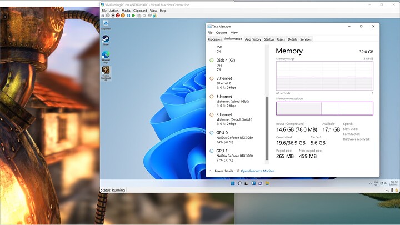This screenshot has height=225, width=400.
Task: Send Ctrl+Alt+Delete via VM toolbar icon
Action: point(103,16)
